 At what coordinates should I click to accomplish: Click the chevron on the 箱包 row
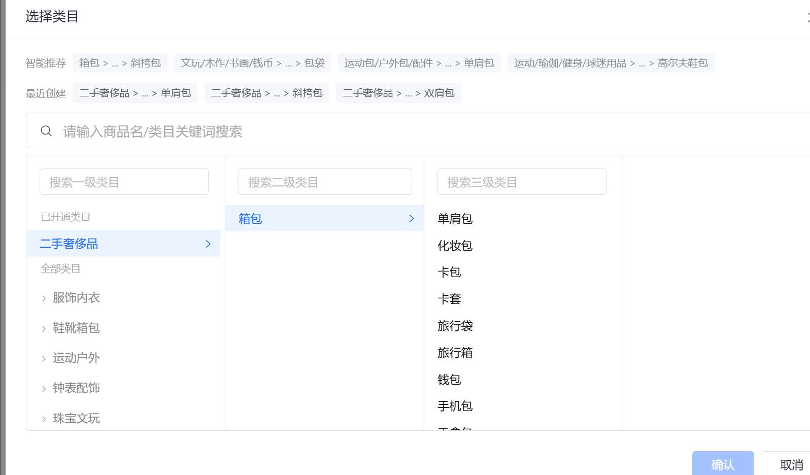coord(411,219)
